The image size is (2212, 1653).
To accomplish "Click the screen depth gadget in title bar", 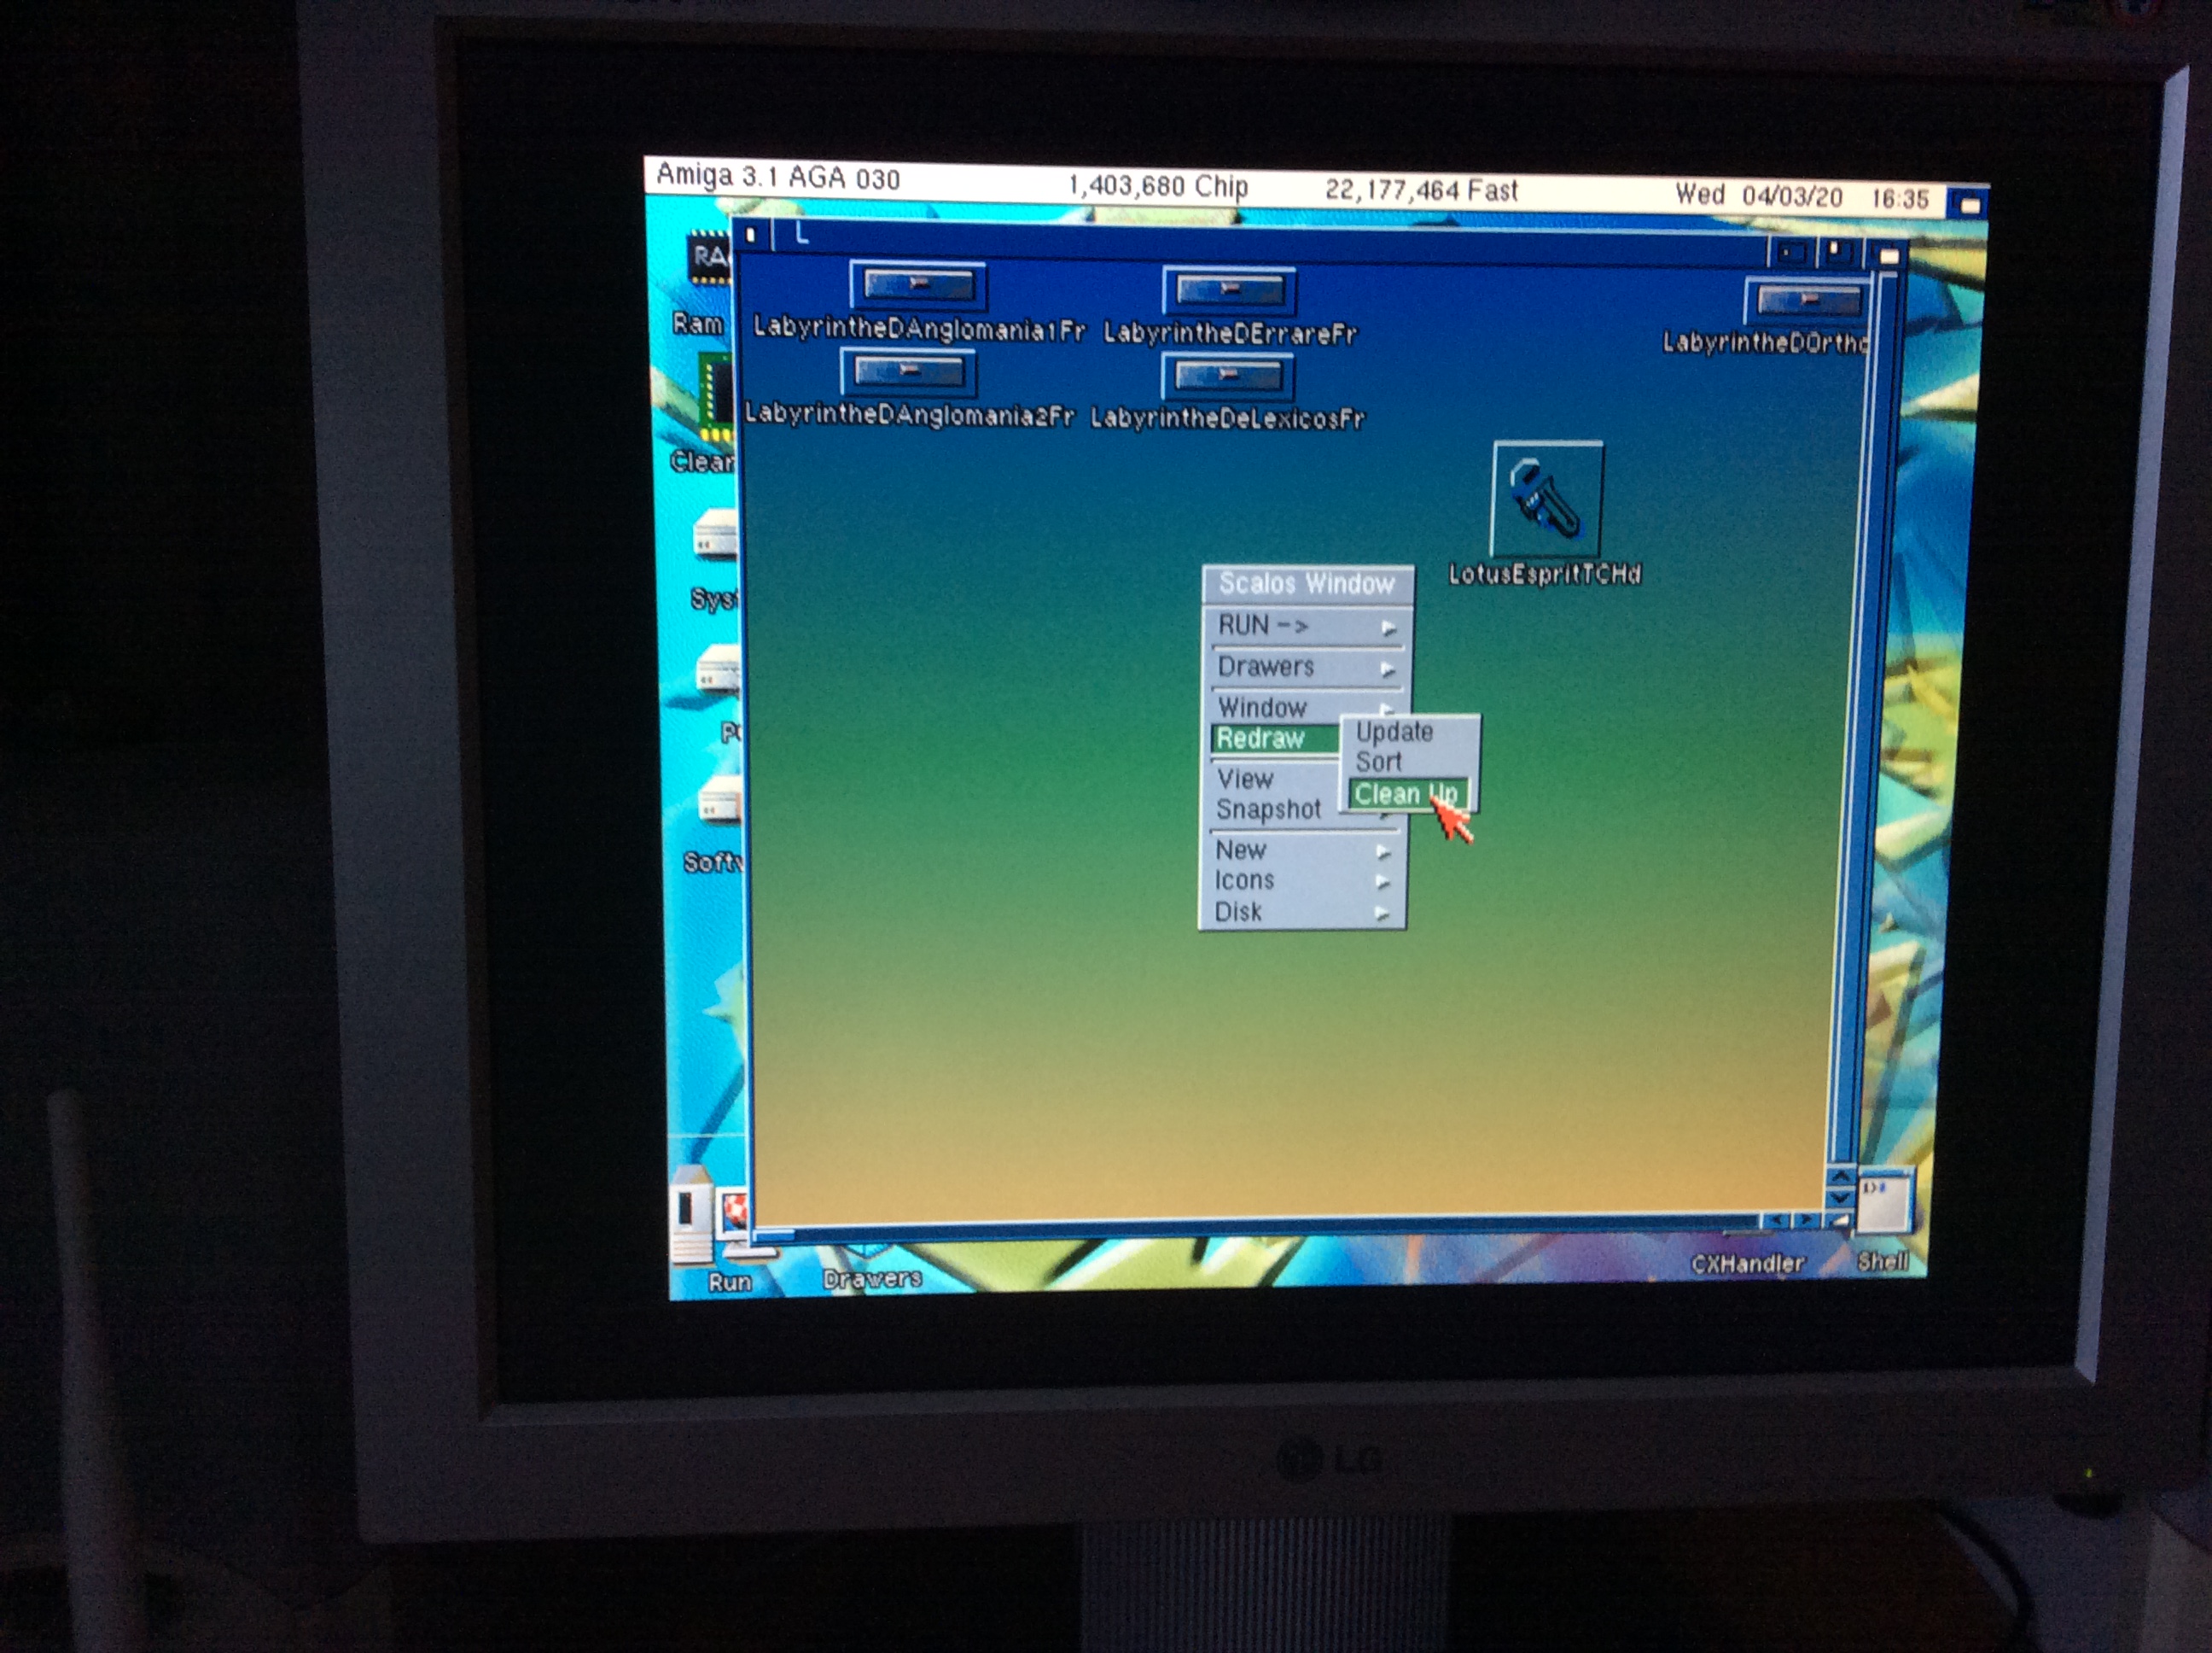I will tap(1968, 205).
